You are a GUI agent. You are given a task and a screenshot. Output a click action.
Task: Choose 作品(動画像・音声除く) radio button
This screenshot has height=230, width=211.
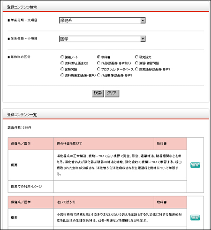tap(98, 63)
